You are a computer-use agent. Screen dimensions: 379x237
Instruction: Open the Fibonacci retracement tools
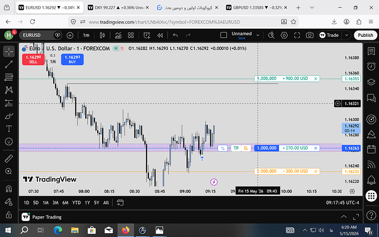9,77
